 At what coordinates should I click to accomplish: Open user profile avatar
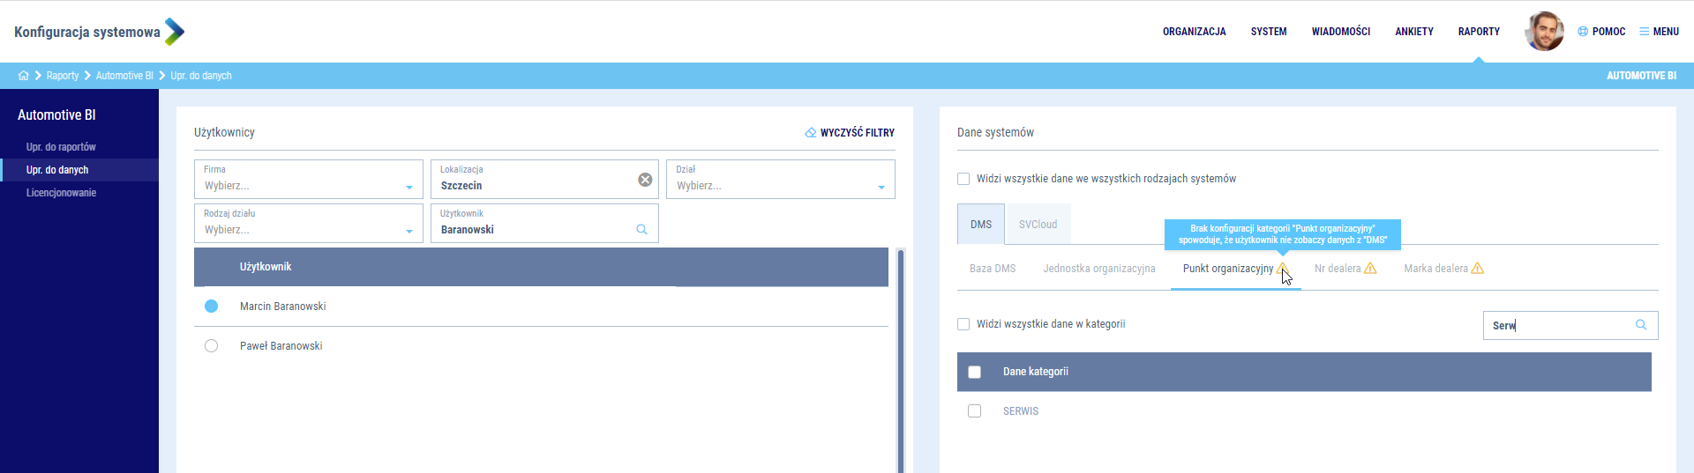pyautogui.click(x=1543, y=32)
